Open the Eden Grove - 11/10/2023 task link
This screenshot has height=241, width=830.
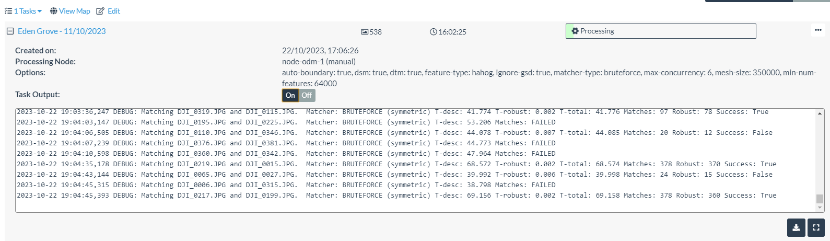(x=62, y=31)
